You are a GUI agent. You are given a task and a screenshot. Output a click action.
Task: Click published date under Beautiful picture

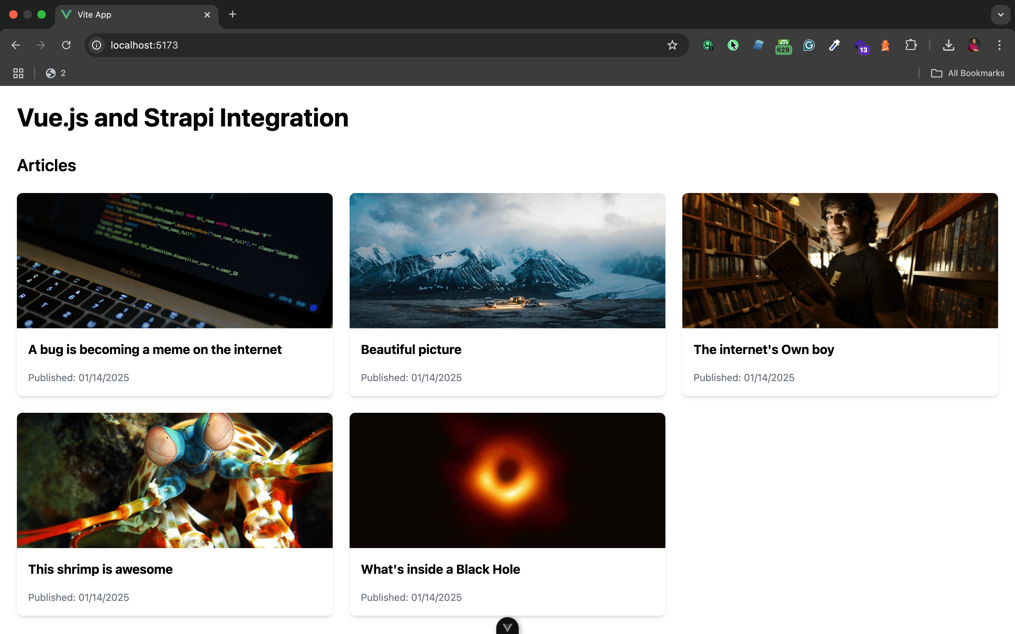tap(411, 377)
